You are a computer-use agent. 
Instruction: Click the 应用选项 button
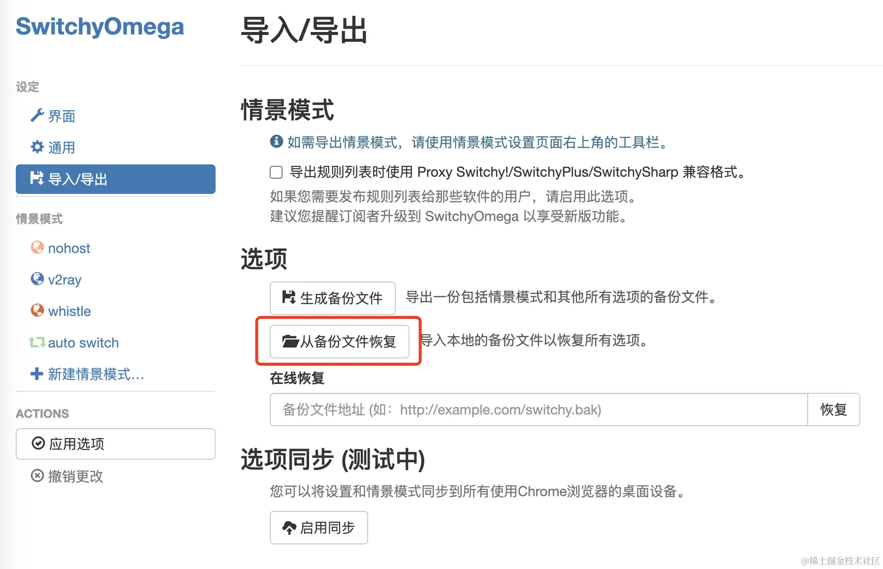[116, 444]
